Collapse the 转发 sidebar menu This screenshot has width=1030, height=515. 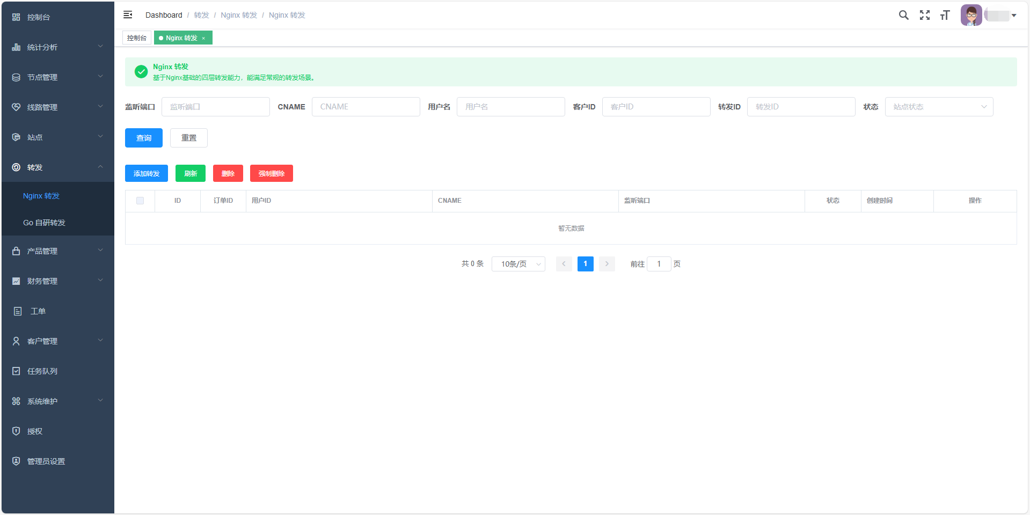tap(57, 167)
